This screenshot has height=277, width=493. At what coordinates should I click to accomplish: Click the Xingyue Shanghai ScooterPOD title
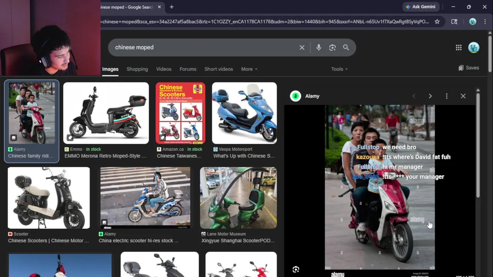pos(238,240)
